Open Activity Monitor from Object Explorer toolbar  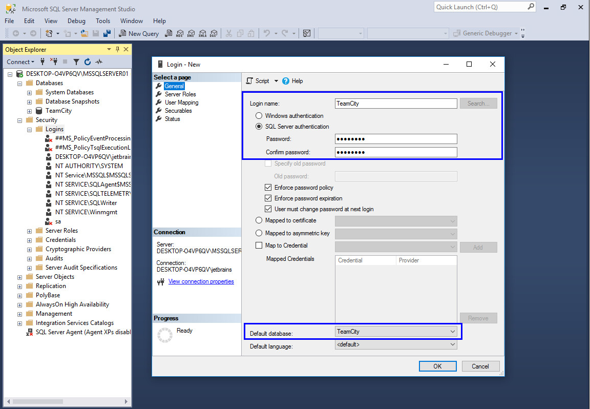(99, 62)
